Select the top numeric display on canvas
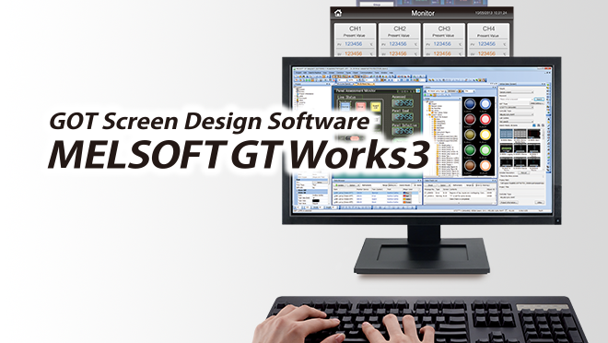This screenshot has width=608, height=343. click(x=402, y=103)
